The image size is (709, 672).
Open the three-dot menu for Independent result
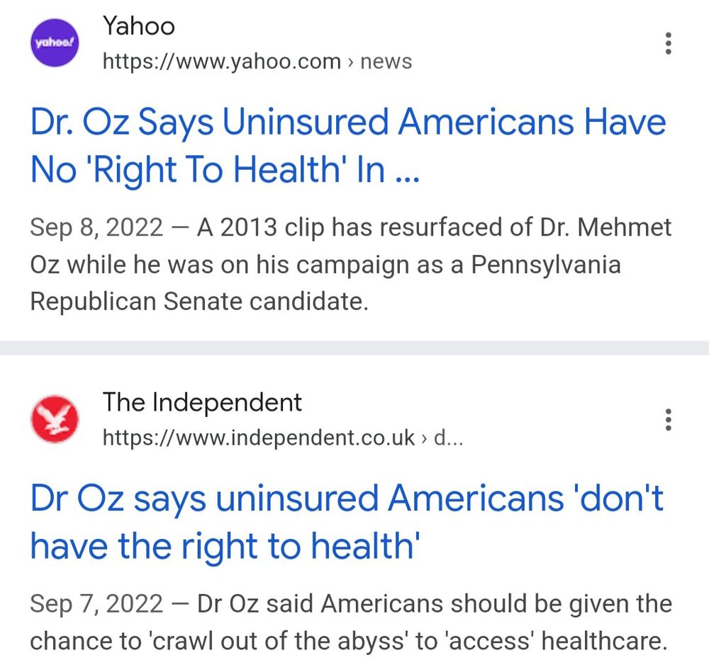pos(669,419)
